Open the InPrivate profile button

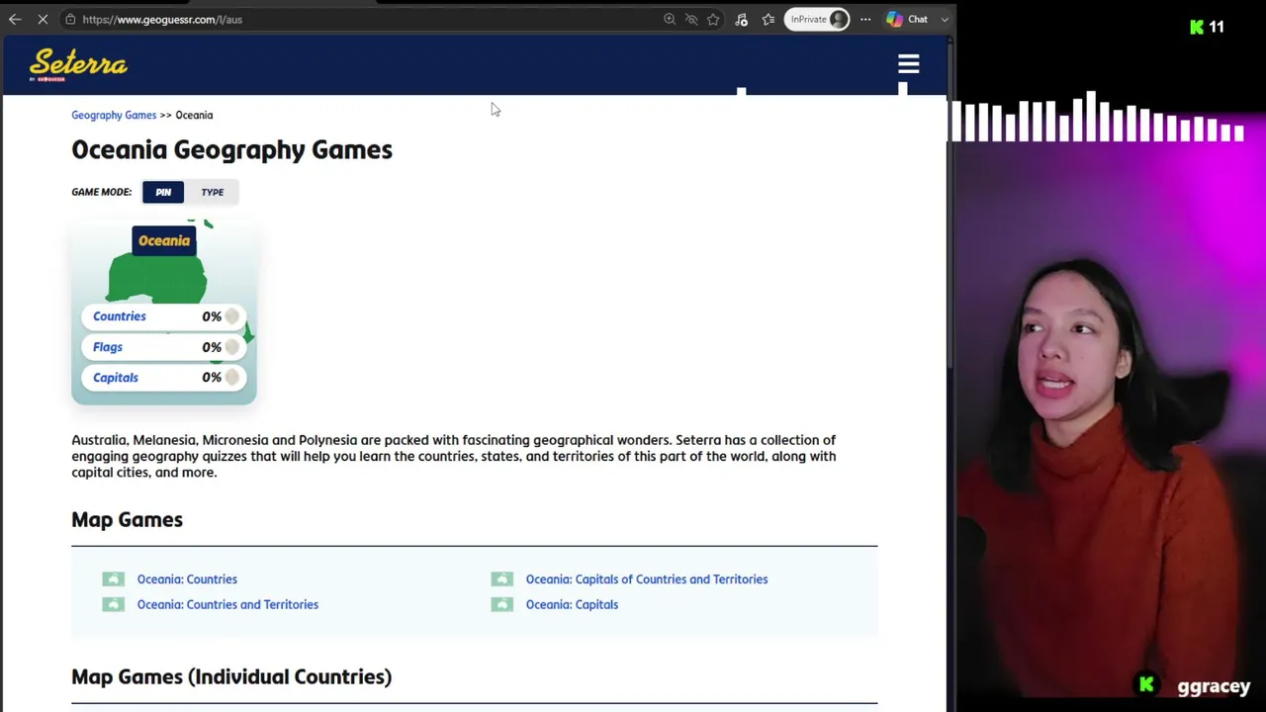point(817,19)
